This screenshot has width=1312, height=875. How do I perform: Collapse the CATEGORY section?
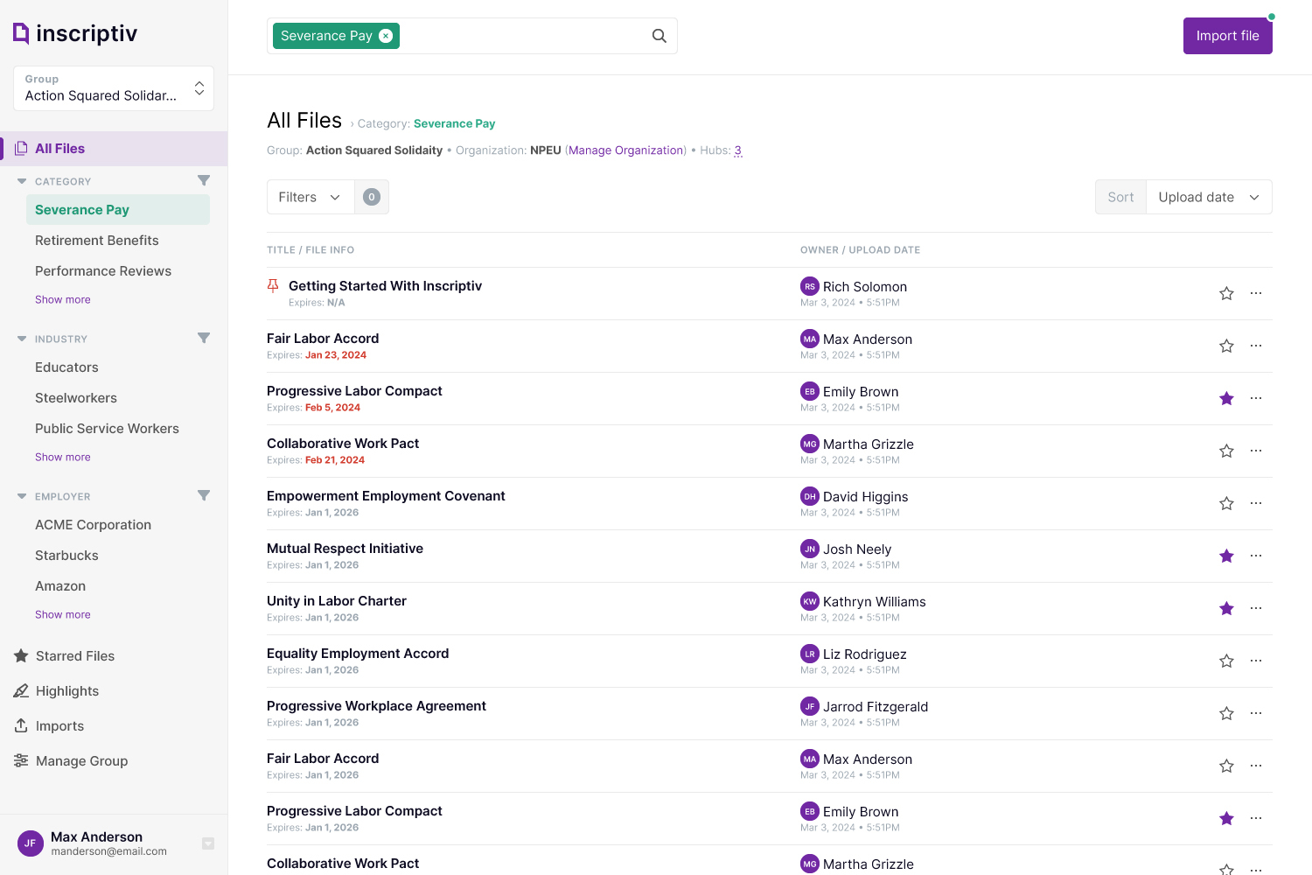pyautogui.click(x=21, y=180)
